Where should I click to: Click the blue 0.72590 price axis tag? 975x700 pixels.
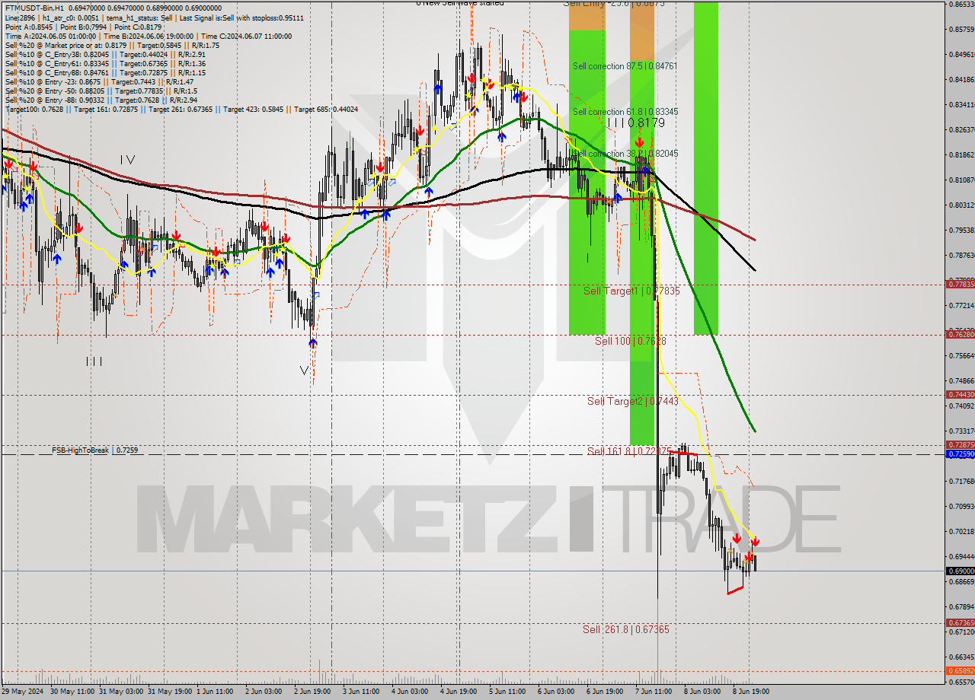click(960, 454)
